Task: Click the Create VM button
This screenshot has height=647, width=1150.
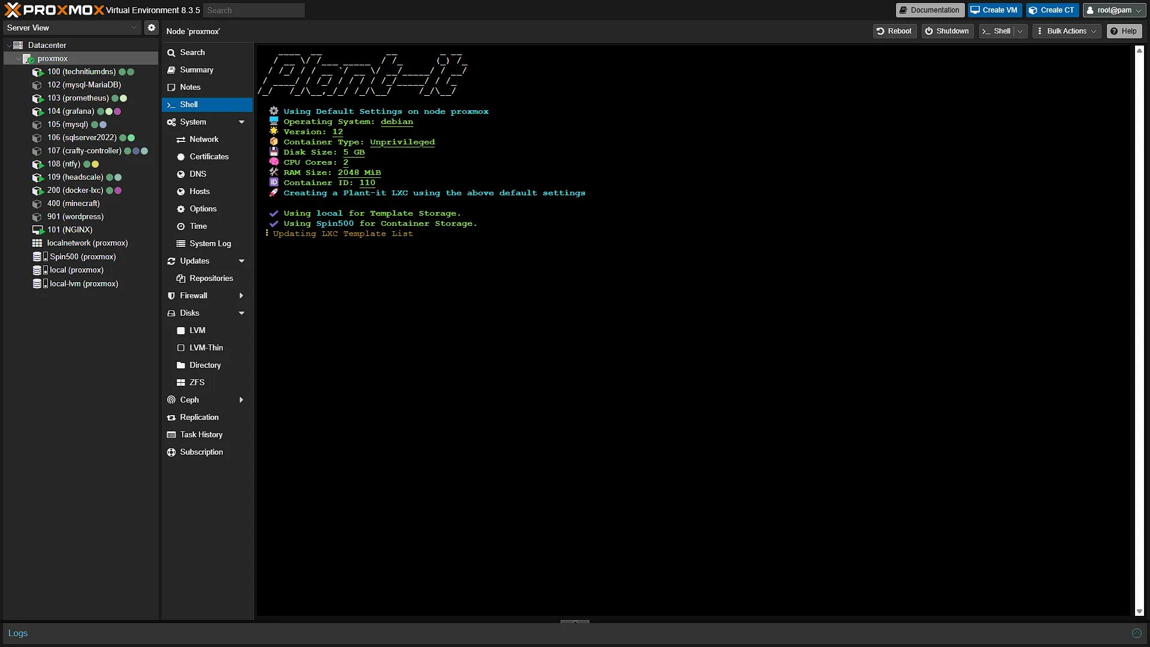Action: click(994, 10)
